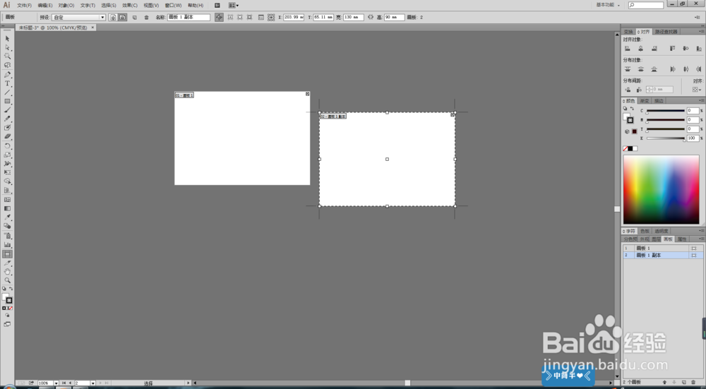Click the K slider in Color panel
706x389 pixels.
(x=666, y=138)
